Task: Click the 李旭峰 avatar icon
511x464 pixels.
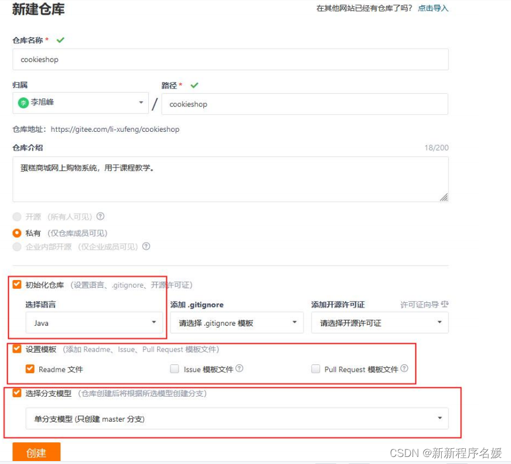Action: point(23,103)
